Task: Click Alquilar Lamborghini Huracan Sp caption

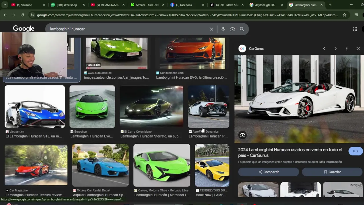Action: click(100, 195)
